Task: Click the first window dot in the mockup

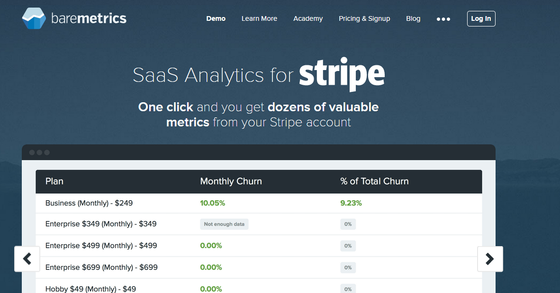Action: click(x=32, y=152)
